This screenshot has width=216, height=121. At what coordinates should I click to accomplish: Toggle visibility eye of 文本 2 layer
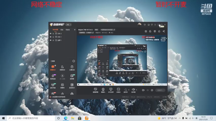click(x=50, y=33)
